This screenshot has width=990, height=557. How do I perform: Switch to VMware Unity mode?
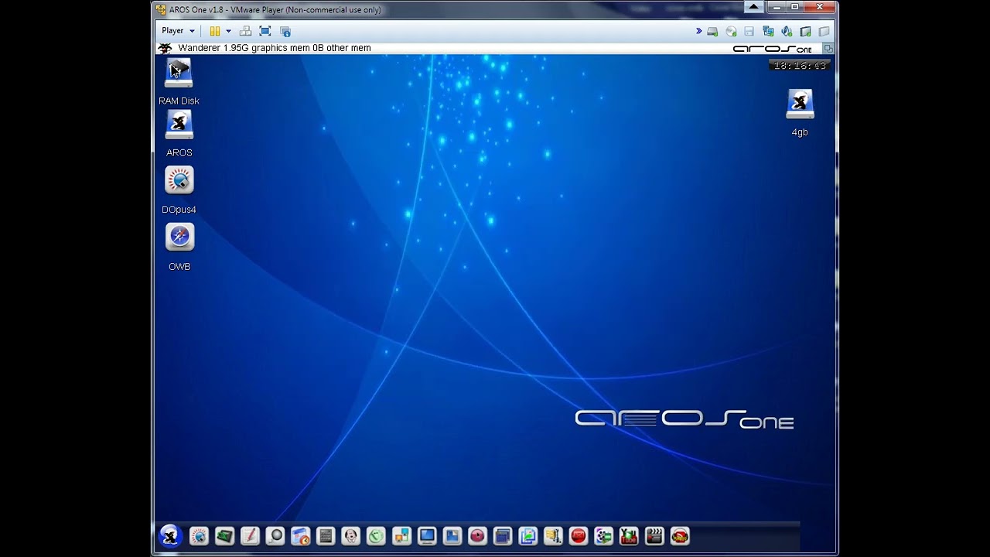[x=285, y=31]
